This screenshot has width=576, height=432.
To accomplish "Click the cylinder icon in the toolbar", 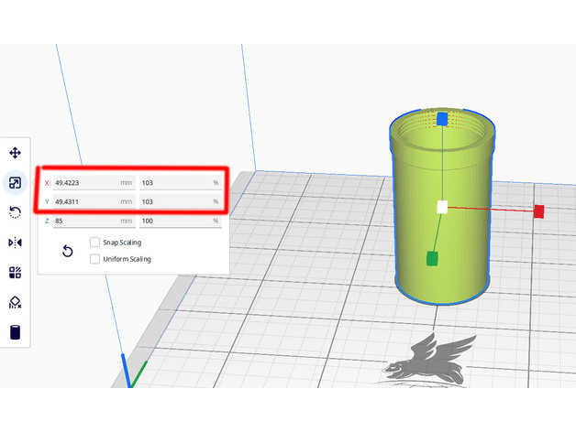I will pyautogui.click(x=15, y=332).
